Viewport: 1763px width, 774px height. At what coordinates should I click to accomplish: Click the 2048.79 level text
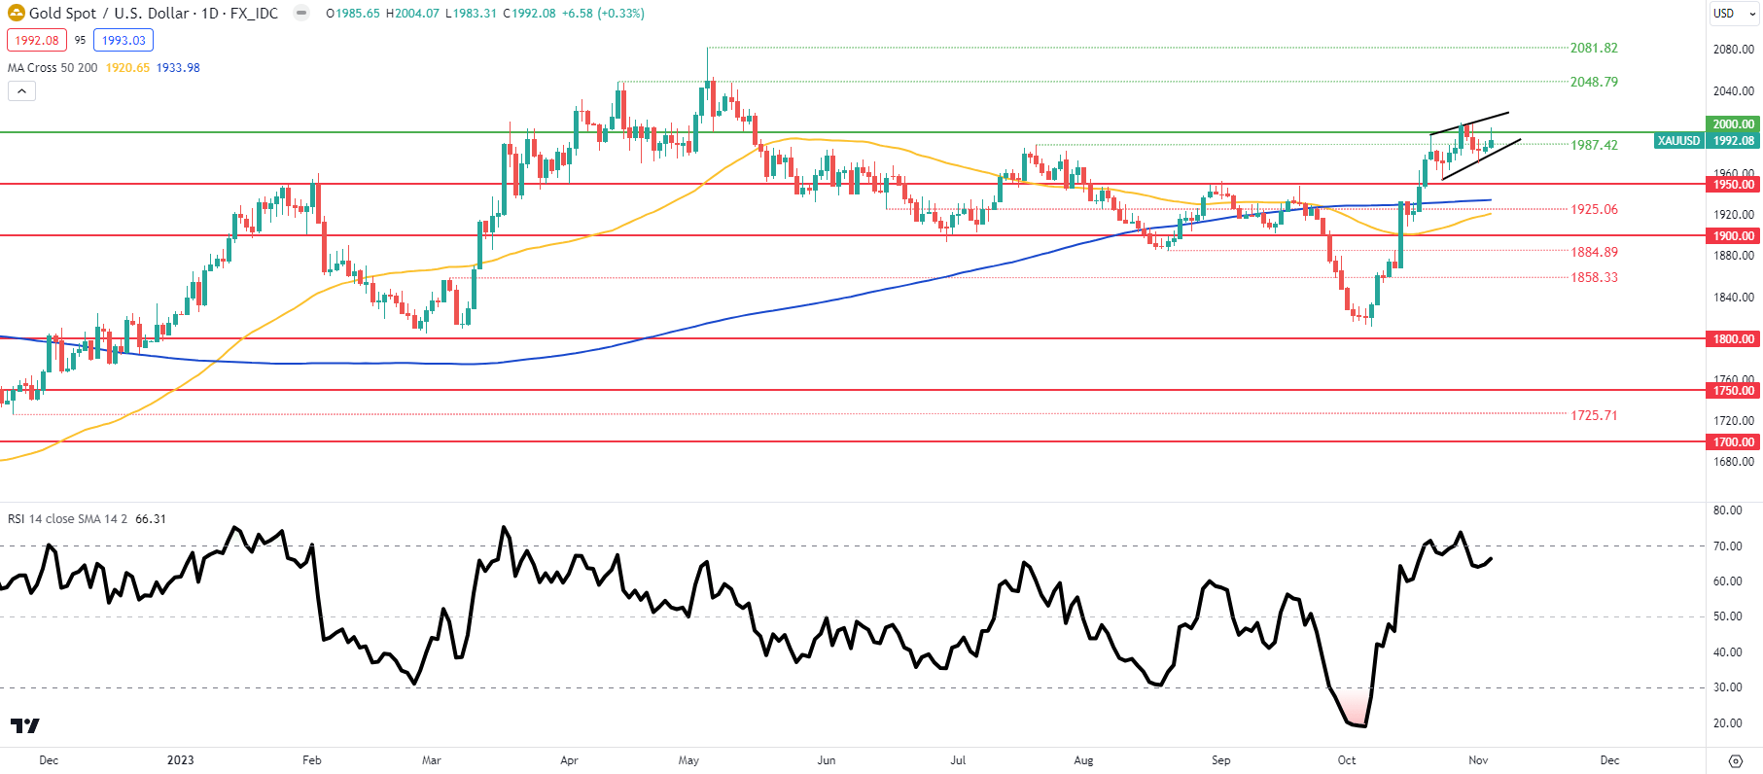1594,82
